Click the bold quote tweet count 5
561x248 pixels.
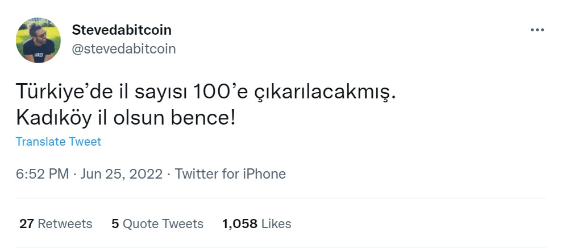pyautogui.click(x=115, y=224)
